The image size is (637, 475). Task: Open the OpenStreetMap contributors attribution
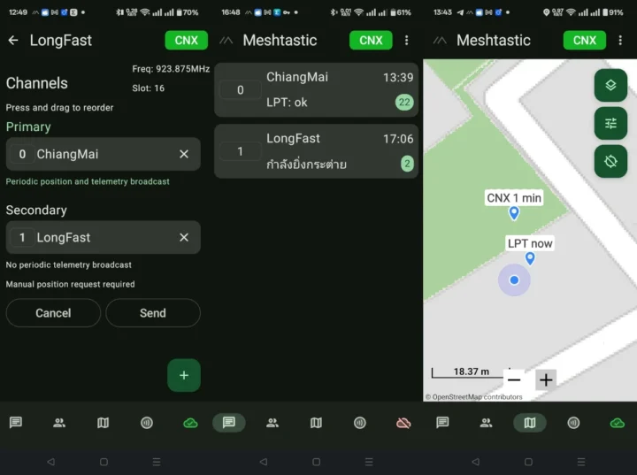click(x=474, y=397)
